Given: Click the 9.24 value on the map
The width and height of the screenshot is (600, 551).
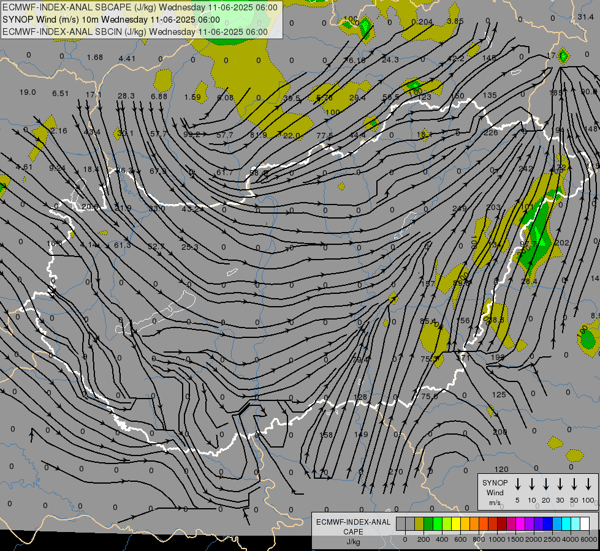Looking at the screenshot, I should click(x=58, y=168).
